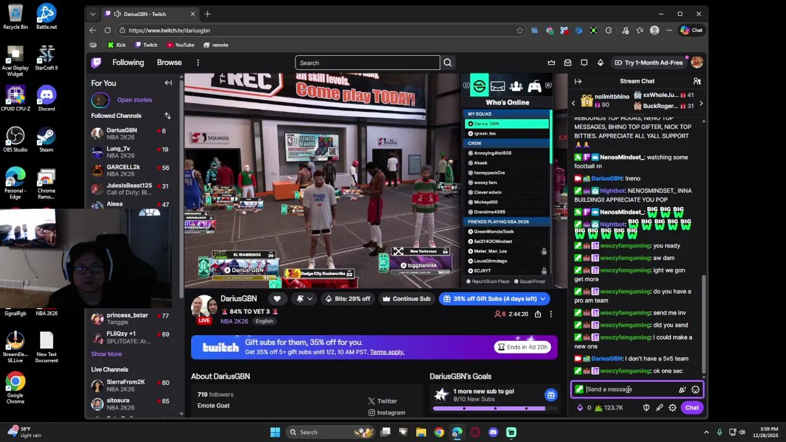The width and height of the screenshot is (786, 442).
Task: Open the YouTube bookmark
Action: click(x=181, y=45)
